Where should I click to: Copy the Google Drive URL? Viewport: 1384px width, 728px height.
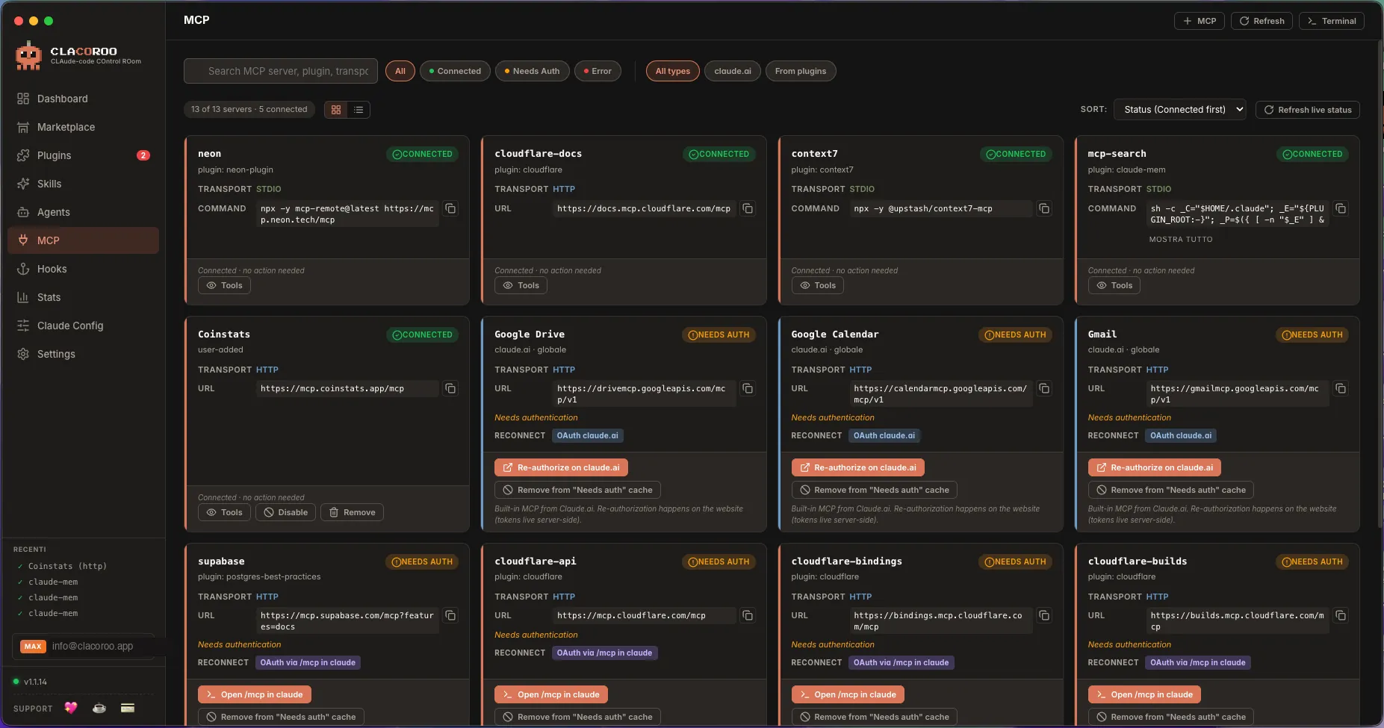748,388
